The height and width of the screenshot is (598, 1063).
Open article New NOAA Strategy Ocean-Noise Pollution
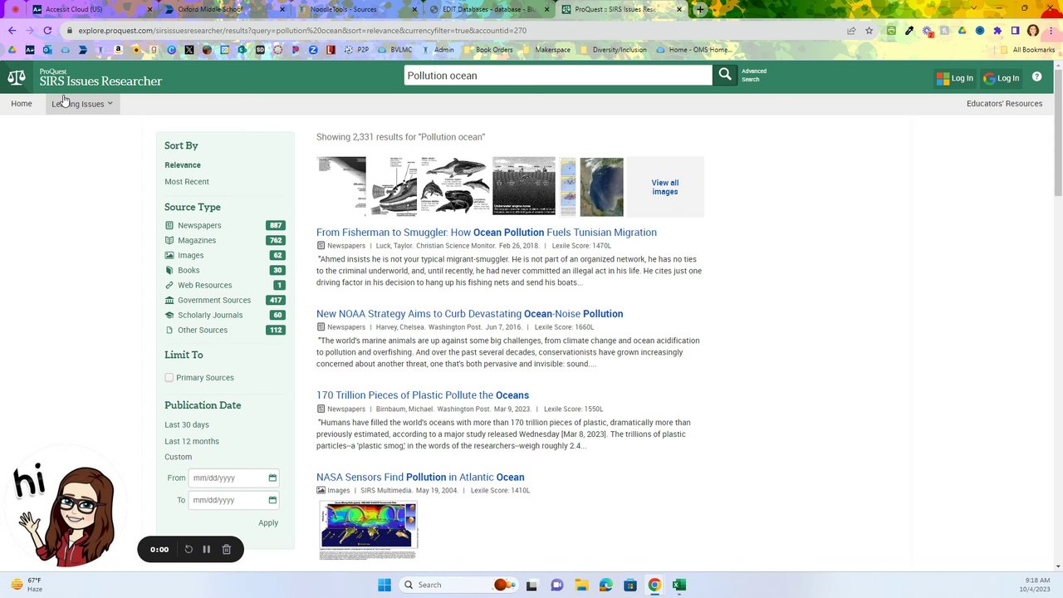[469, 314]
